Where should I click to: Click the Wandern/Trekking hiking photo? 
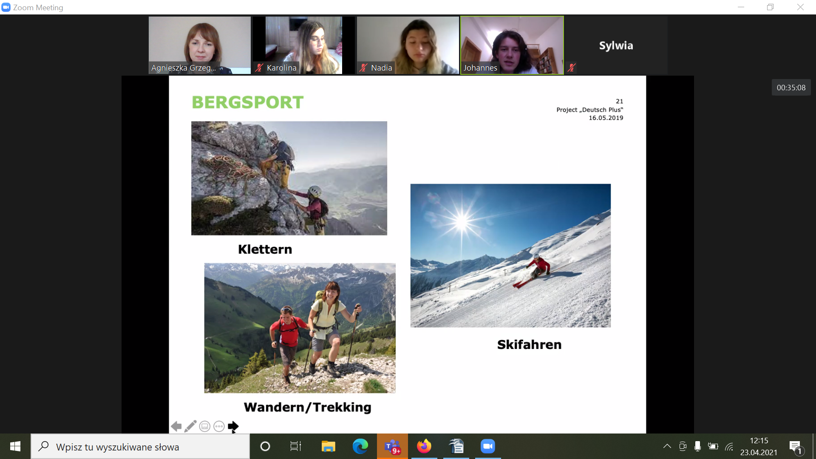pyautogui.click(x=300, y=328)
